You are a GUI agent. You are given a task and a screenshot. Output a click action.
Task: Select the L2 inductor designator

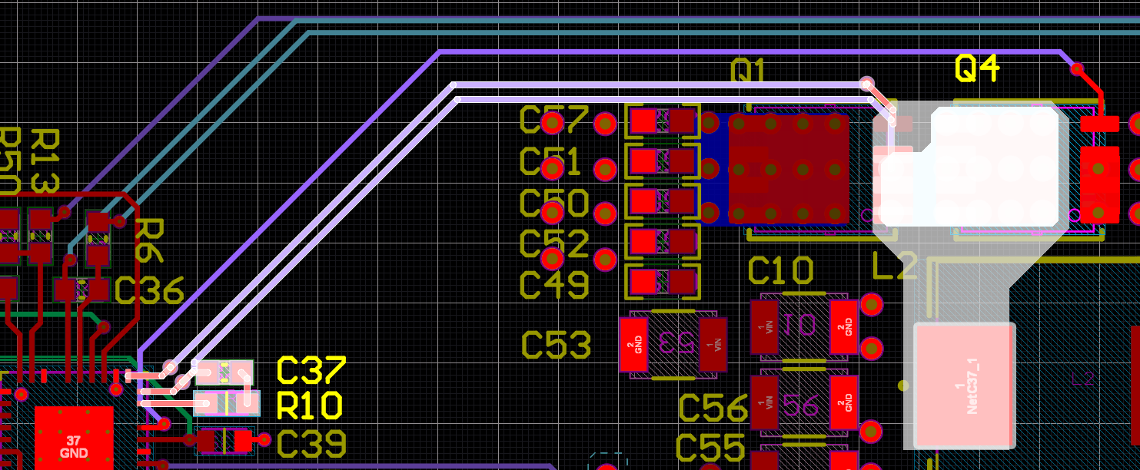click(x=895, y=267)
